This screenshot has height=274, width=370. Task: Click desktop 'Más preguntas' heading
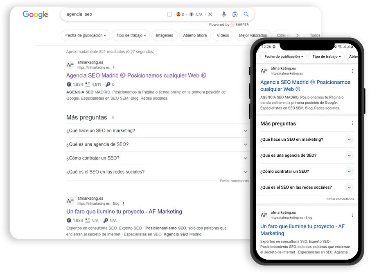(87, 117)
